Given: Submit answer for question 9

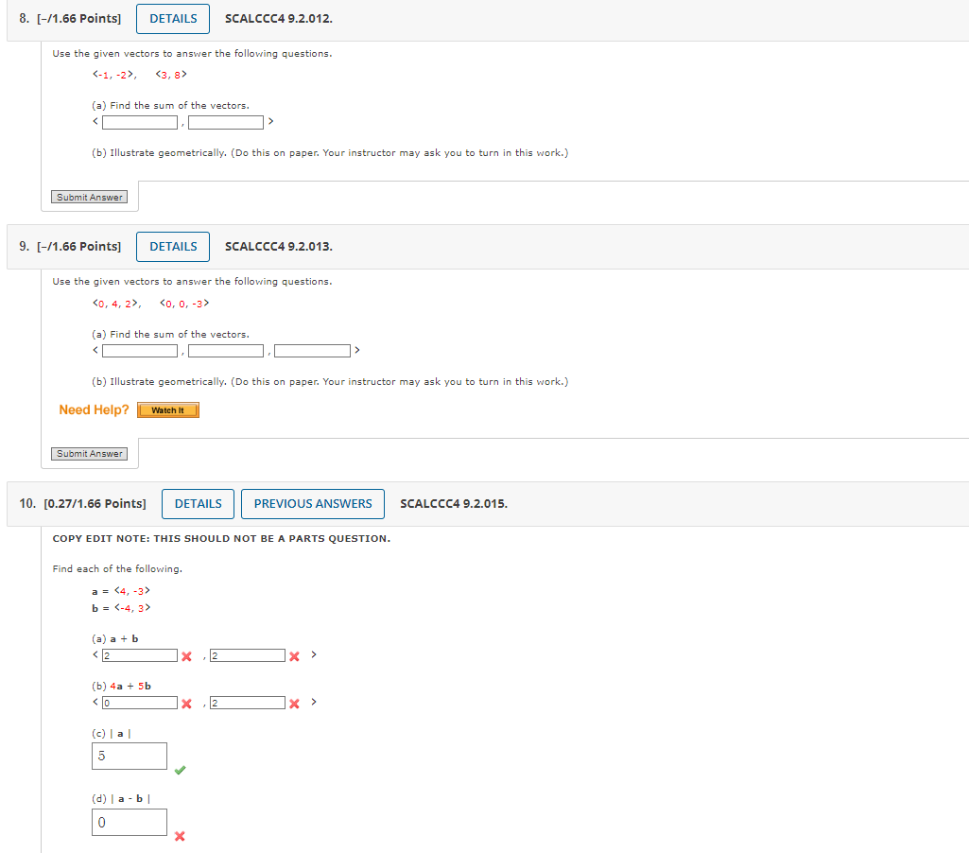Looking at the screenshot, I should tap(89, 454).
